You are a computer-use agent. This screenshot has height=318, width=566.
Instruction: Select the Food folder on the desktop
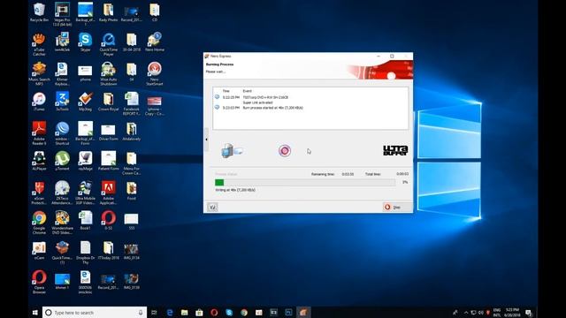(x=132, y=191)
